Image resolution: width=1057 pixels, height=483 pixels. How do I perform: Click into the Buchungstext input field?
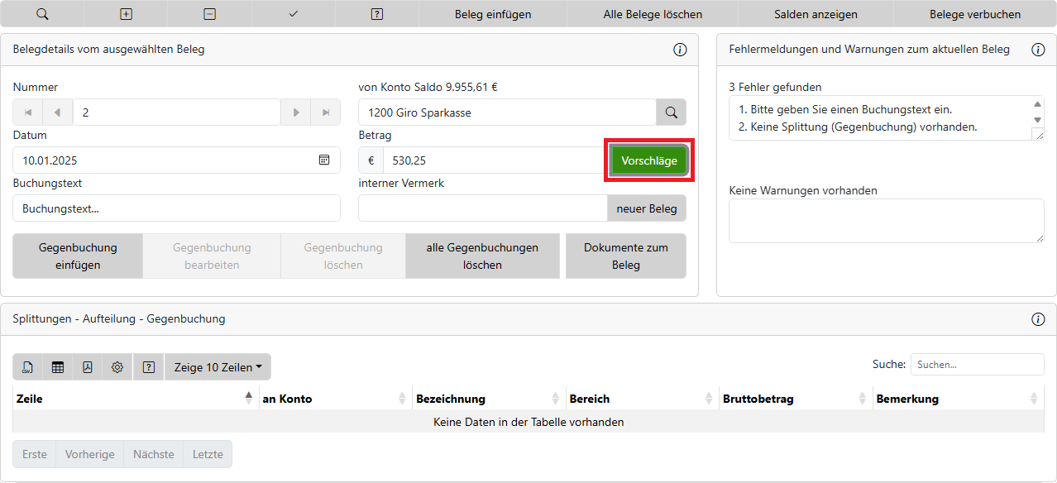tap(176, 208)
